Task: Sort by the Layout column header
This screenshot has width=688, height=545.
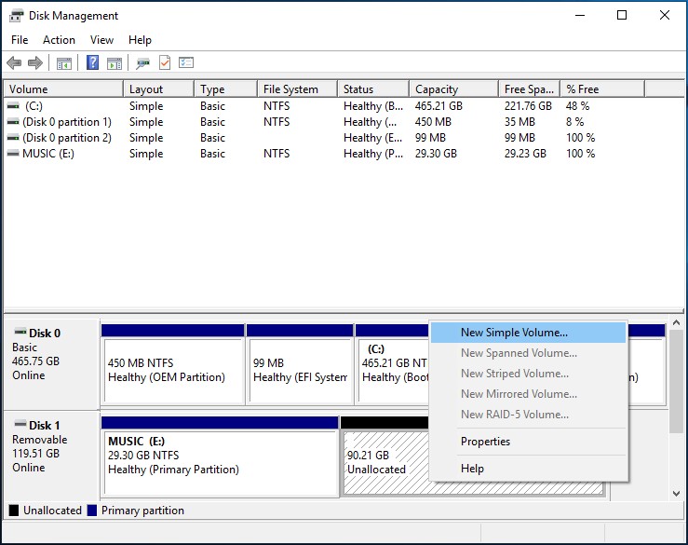Action: [159, 89]
